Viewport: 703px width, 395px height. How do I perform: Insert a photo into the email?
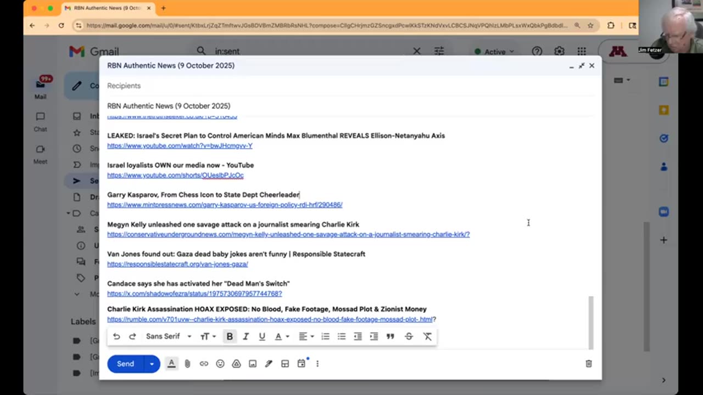pyautogui.click(x=253, y=364)
